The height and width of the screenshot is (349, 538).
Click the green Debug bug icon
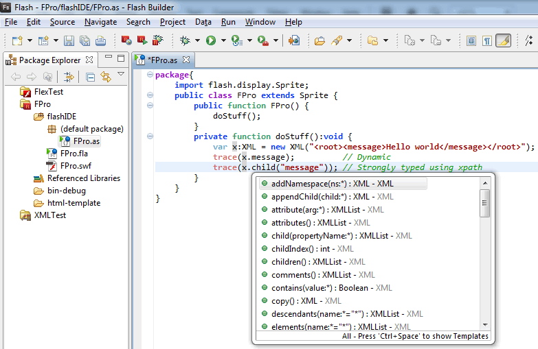(x=185, y=40)
